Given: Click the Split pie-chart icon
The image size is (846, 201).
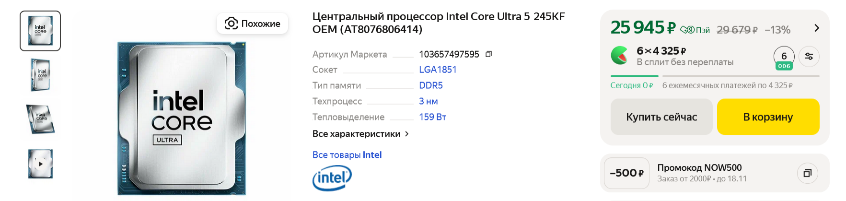Looking at the screenshot, I should click(620, 56).
